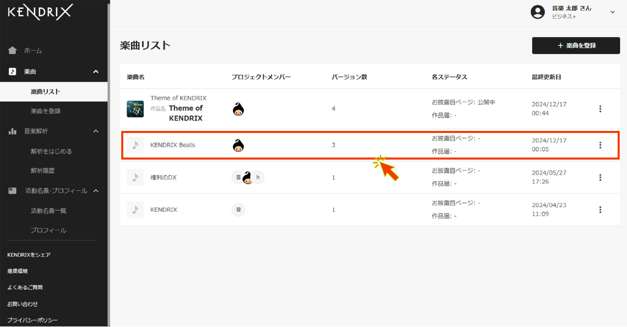Open the KENDRIX song row
The height and width of the screenshot is (327, 627).
[369, 210]
